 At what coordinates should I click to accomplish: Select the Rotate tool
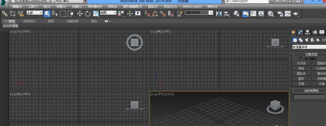[88, 14]
